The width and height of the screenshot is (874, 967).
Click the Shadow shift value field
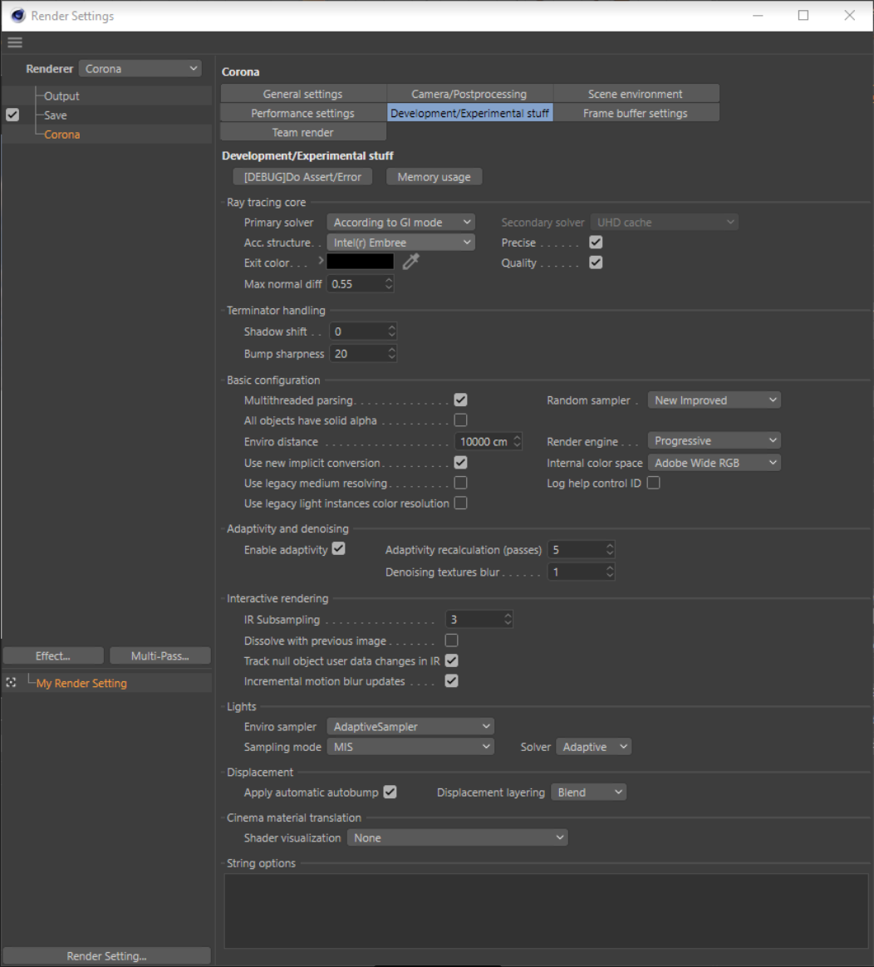coord(363,331)
